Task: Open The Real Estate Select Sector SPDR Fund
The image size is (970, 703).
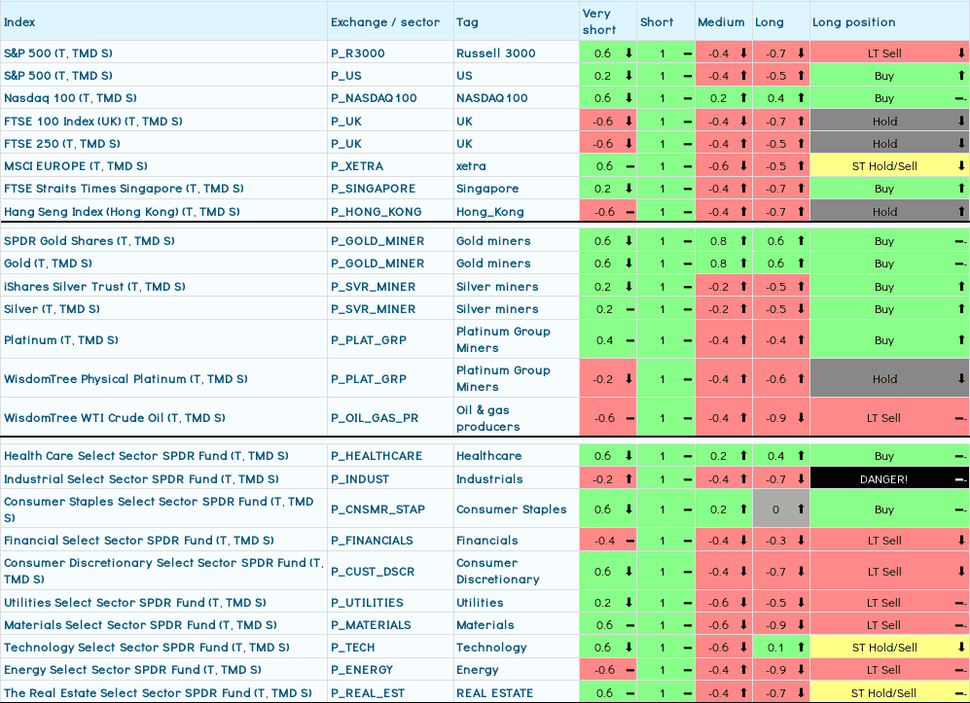Action: tap(158, 693)
